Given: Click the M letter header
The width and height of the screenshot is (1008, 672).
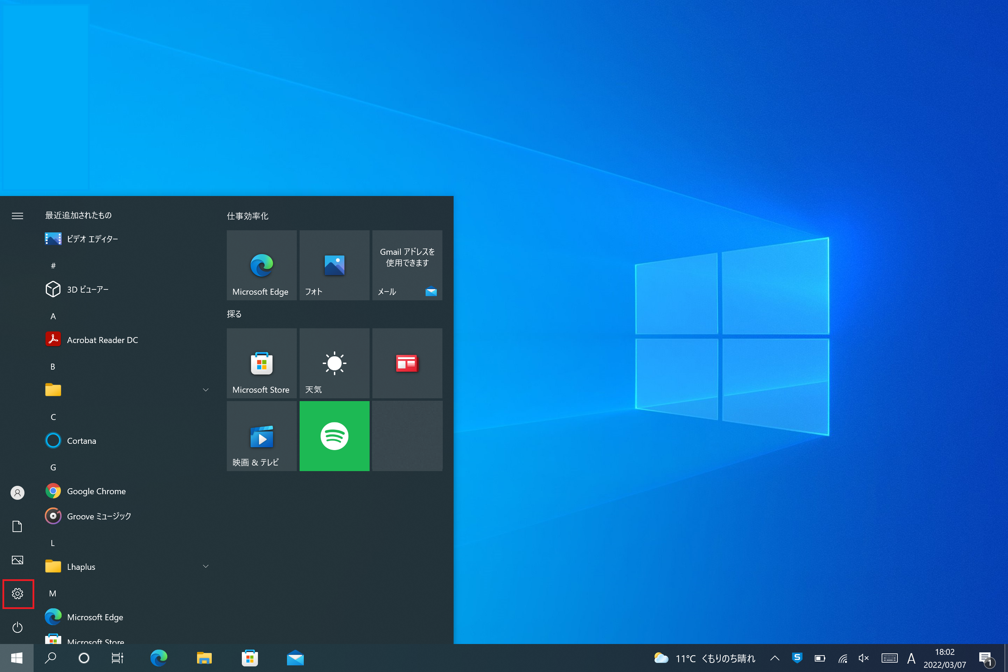Looking at the screenshot, I should point(53,594).
